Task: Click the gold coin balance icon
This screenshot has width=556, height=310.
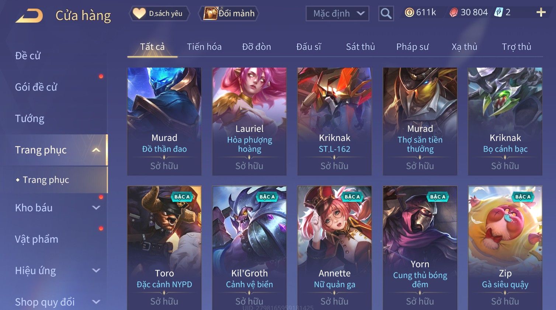Action: 409,13
